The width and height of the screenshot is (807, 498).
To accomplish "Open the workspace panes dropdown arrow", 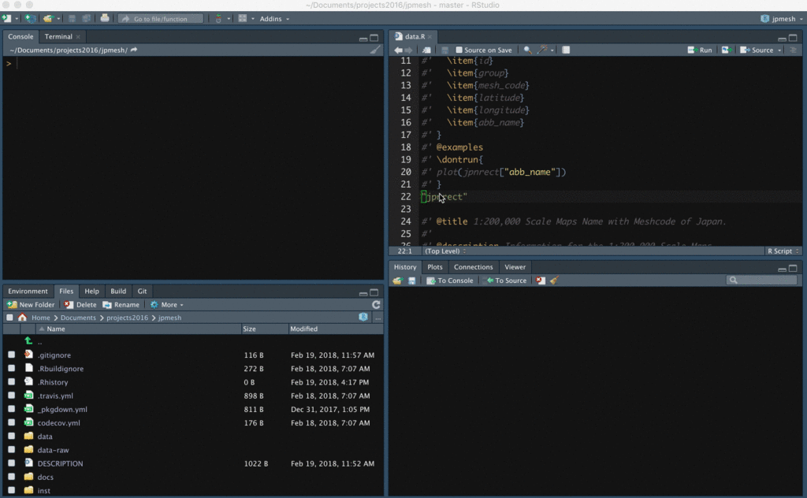I will [x=253, y=19].
